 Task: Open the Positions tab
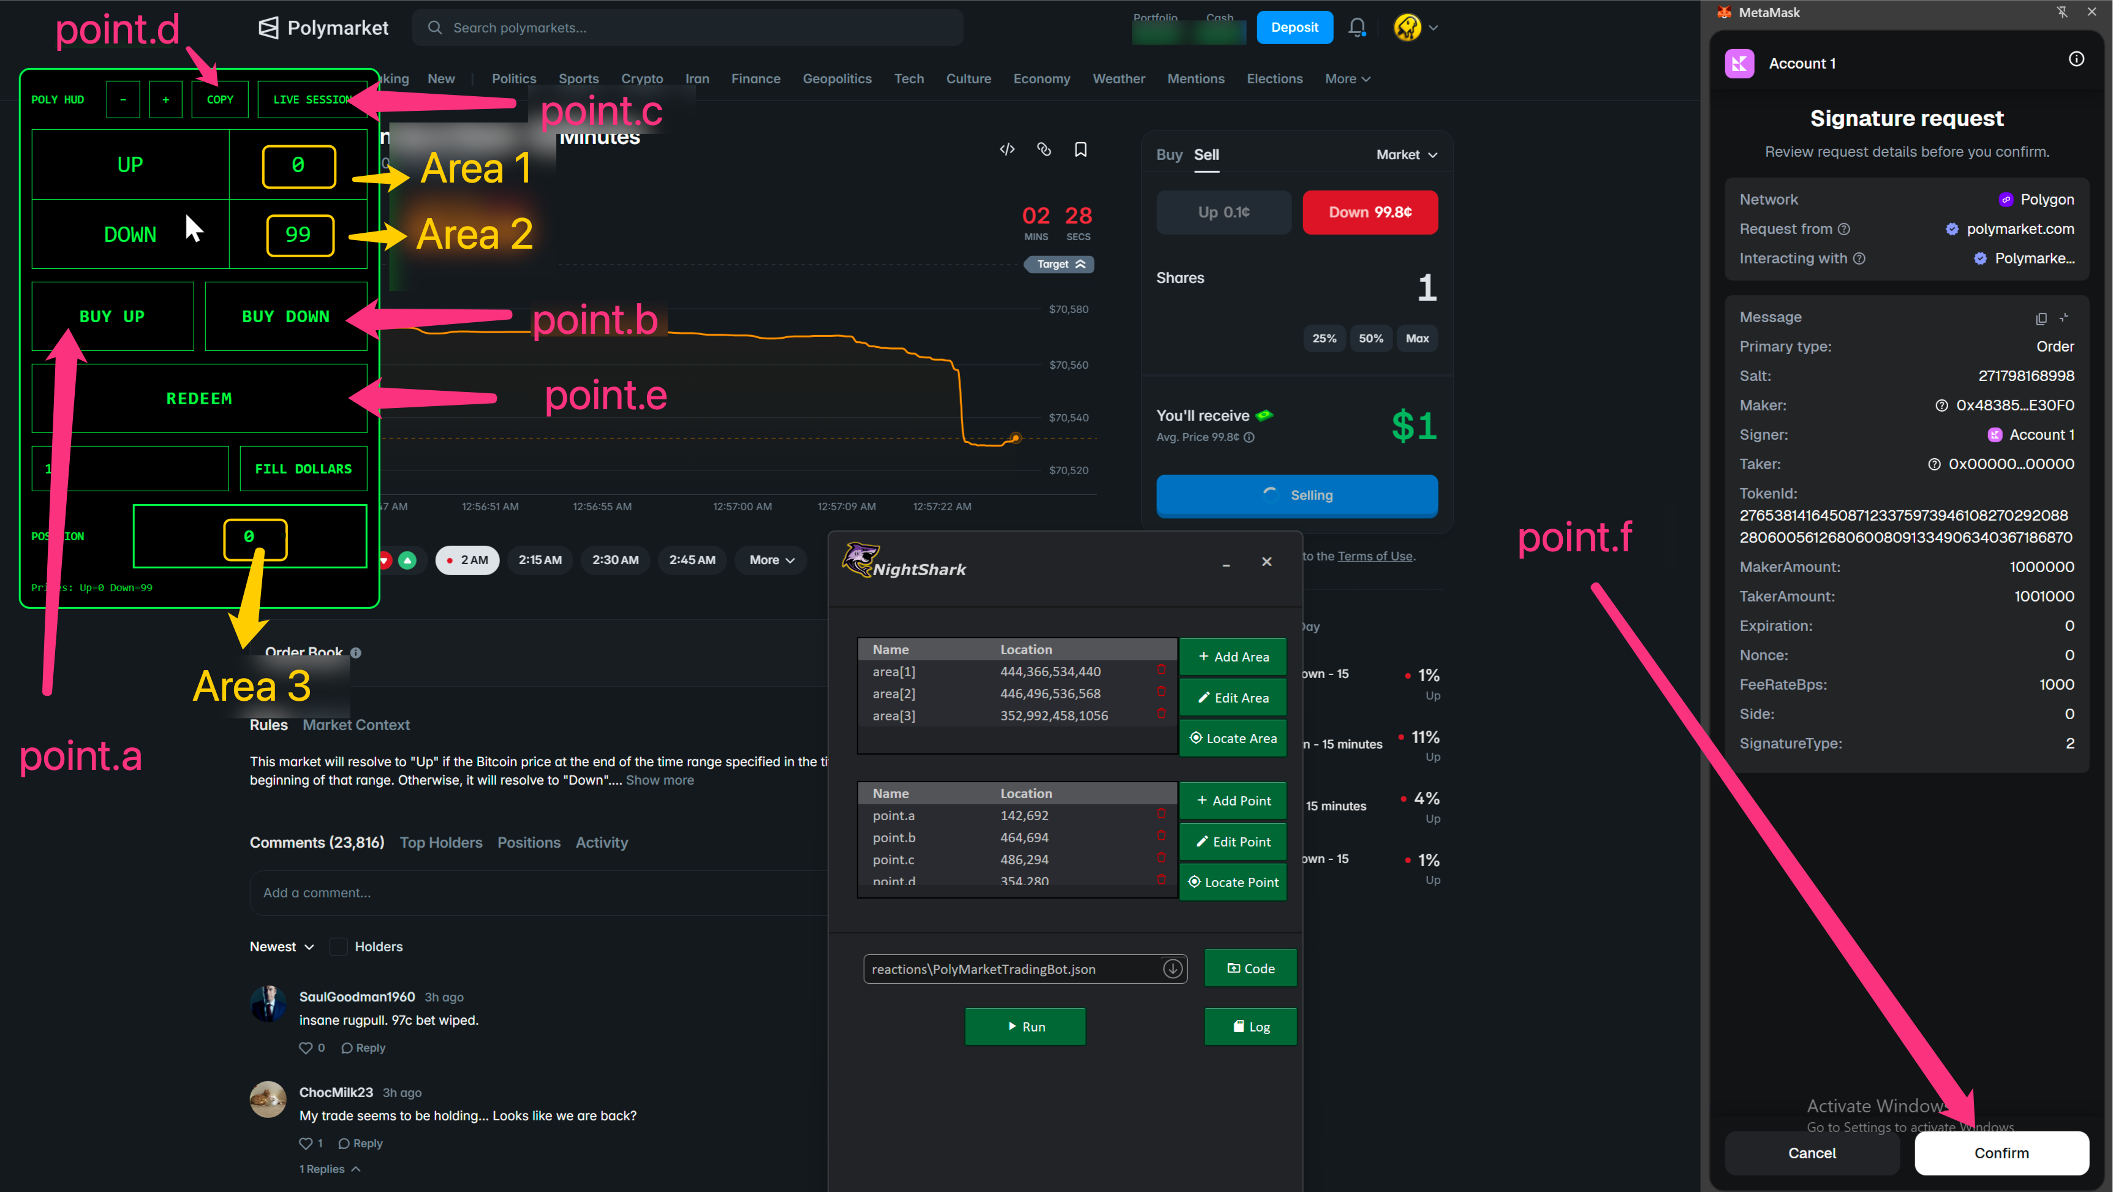coord(529,842)
